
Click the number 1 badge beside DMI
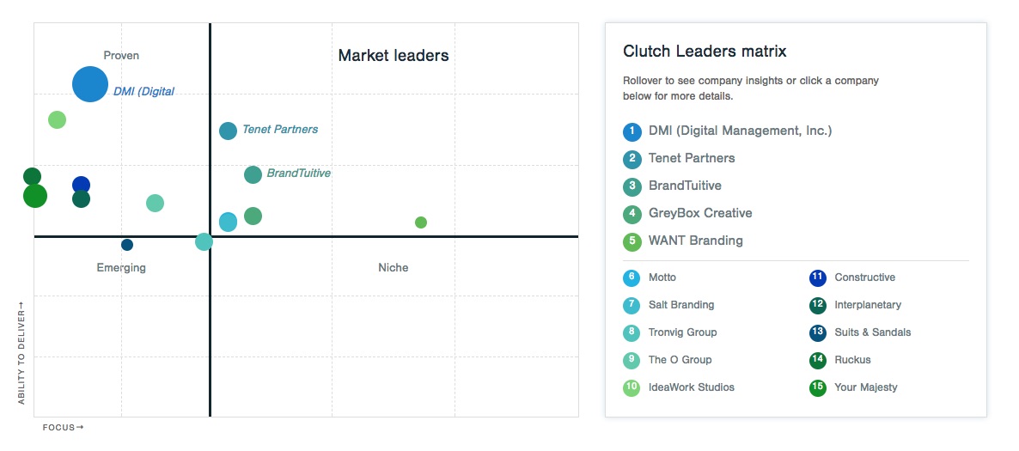click(x=632, y=131)
